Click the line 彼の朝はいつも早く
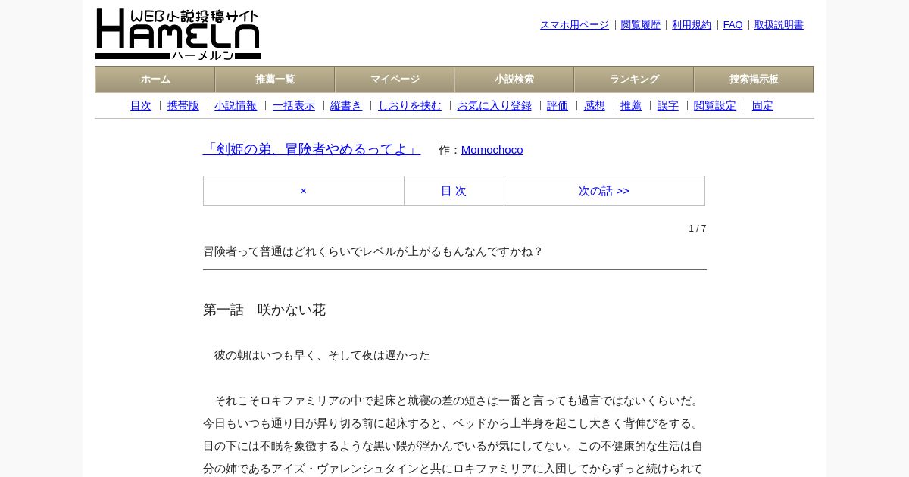The image size is (909, 477). click(322, 355)
